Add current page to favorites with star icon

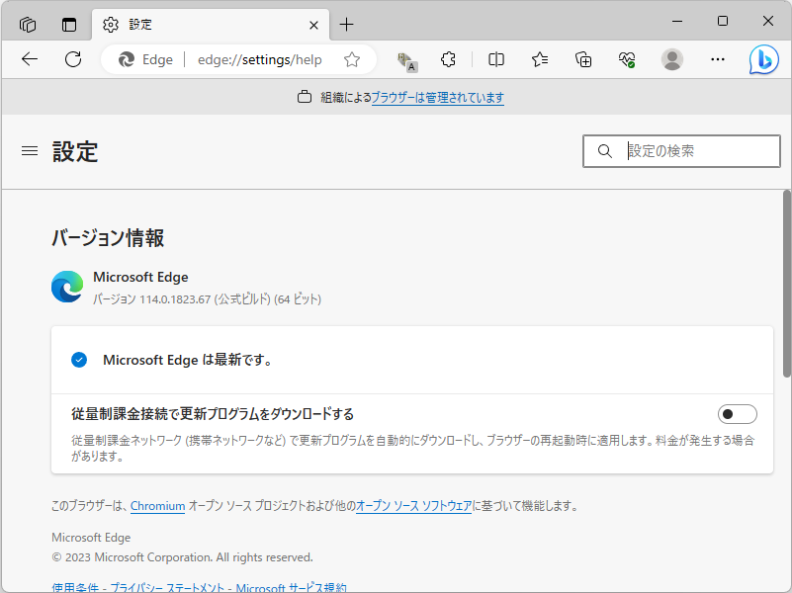[351, 59]
